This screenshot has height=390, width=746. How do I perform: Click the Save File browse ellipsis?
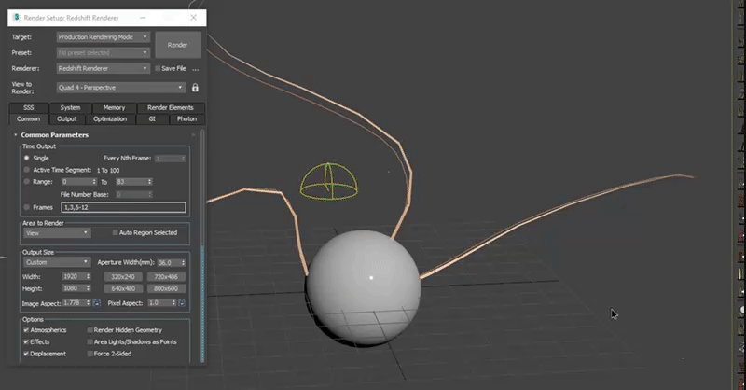point(196,68)
